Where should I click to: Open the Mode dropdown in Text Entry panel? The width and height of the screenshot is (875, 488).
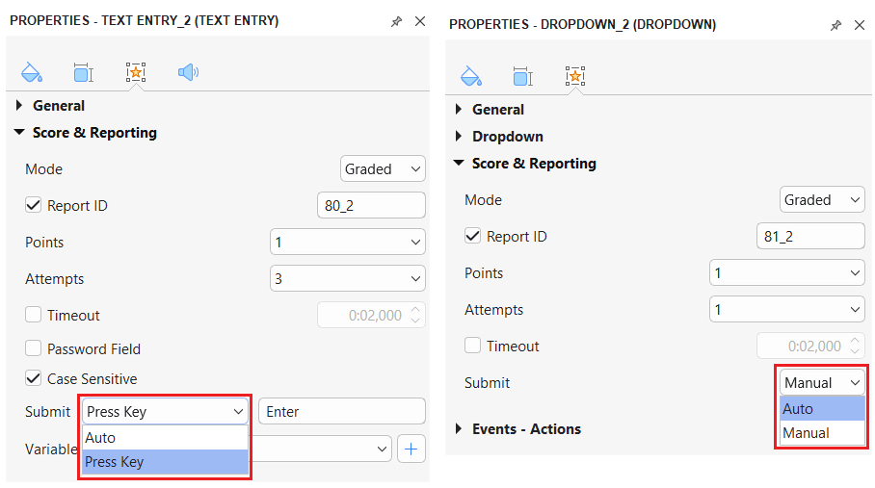pyautogui.click(x=383, y=169)
